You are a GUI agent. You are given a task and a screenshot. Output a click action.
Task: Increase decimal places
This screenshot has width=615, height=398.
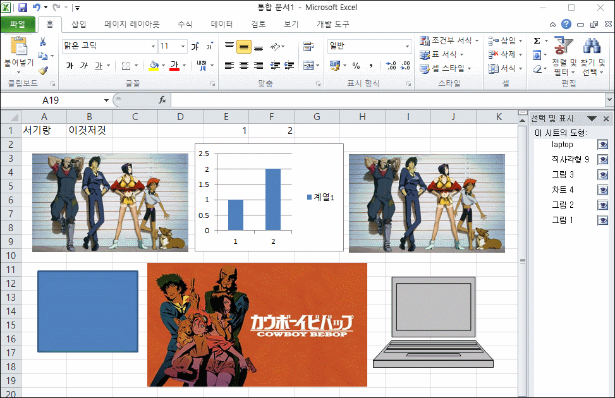point(391,66)
